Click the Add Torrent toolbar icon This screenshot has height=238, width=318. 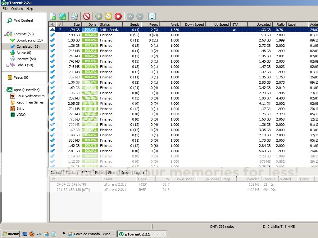point(53,16)
